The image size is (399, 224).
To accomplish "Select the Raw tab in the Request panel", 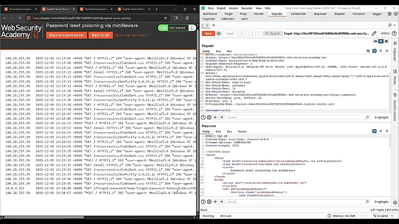I will point(218,51).
